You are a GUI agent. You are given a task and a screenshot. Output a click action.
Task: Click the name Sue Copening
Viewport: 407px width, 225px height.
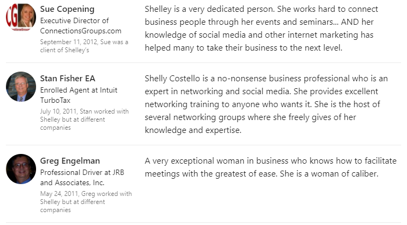click(x=67, y=9)
